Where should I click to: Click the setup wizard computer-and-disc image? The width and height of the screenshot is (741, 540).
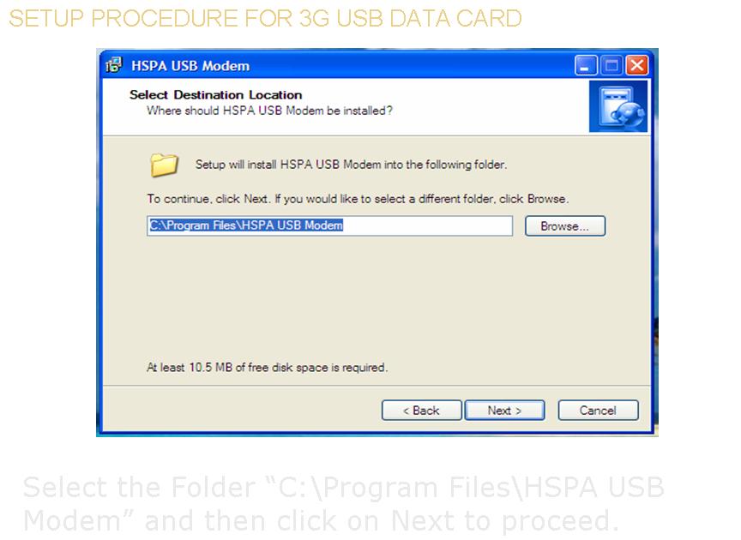coord(618,106)
